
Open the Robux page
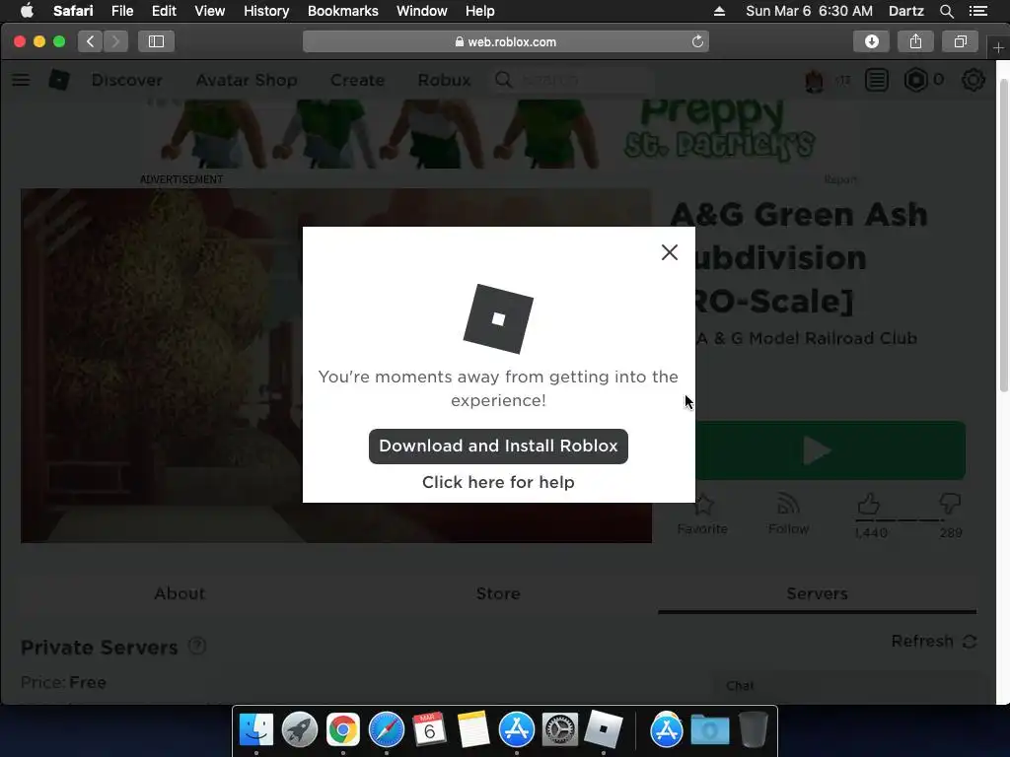(x=444, y=80)
